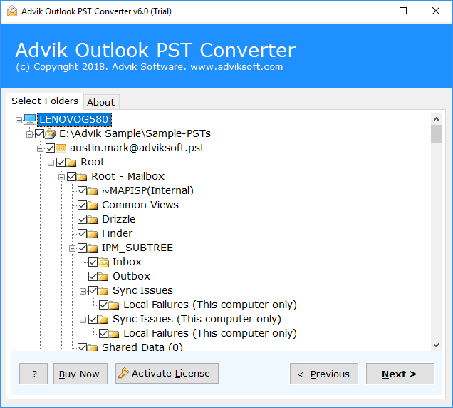Click the LENOVOG580 computer icon
The height and width of the screenshot is (408, 453).
point(30,119)
